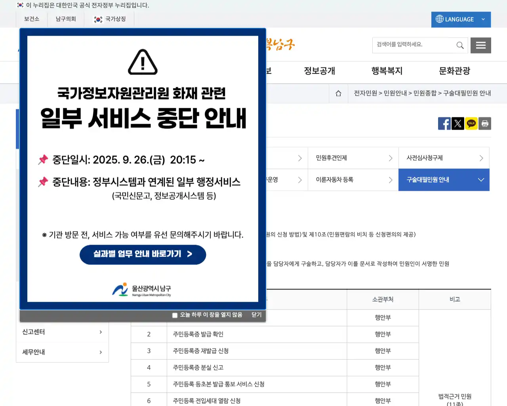Click 전자민원 in the breadcrumb
The image size is (507, 406).
(x=365, y=93)
